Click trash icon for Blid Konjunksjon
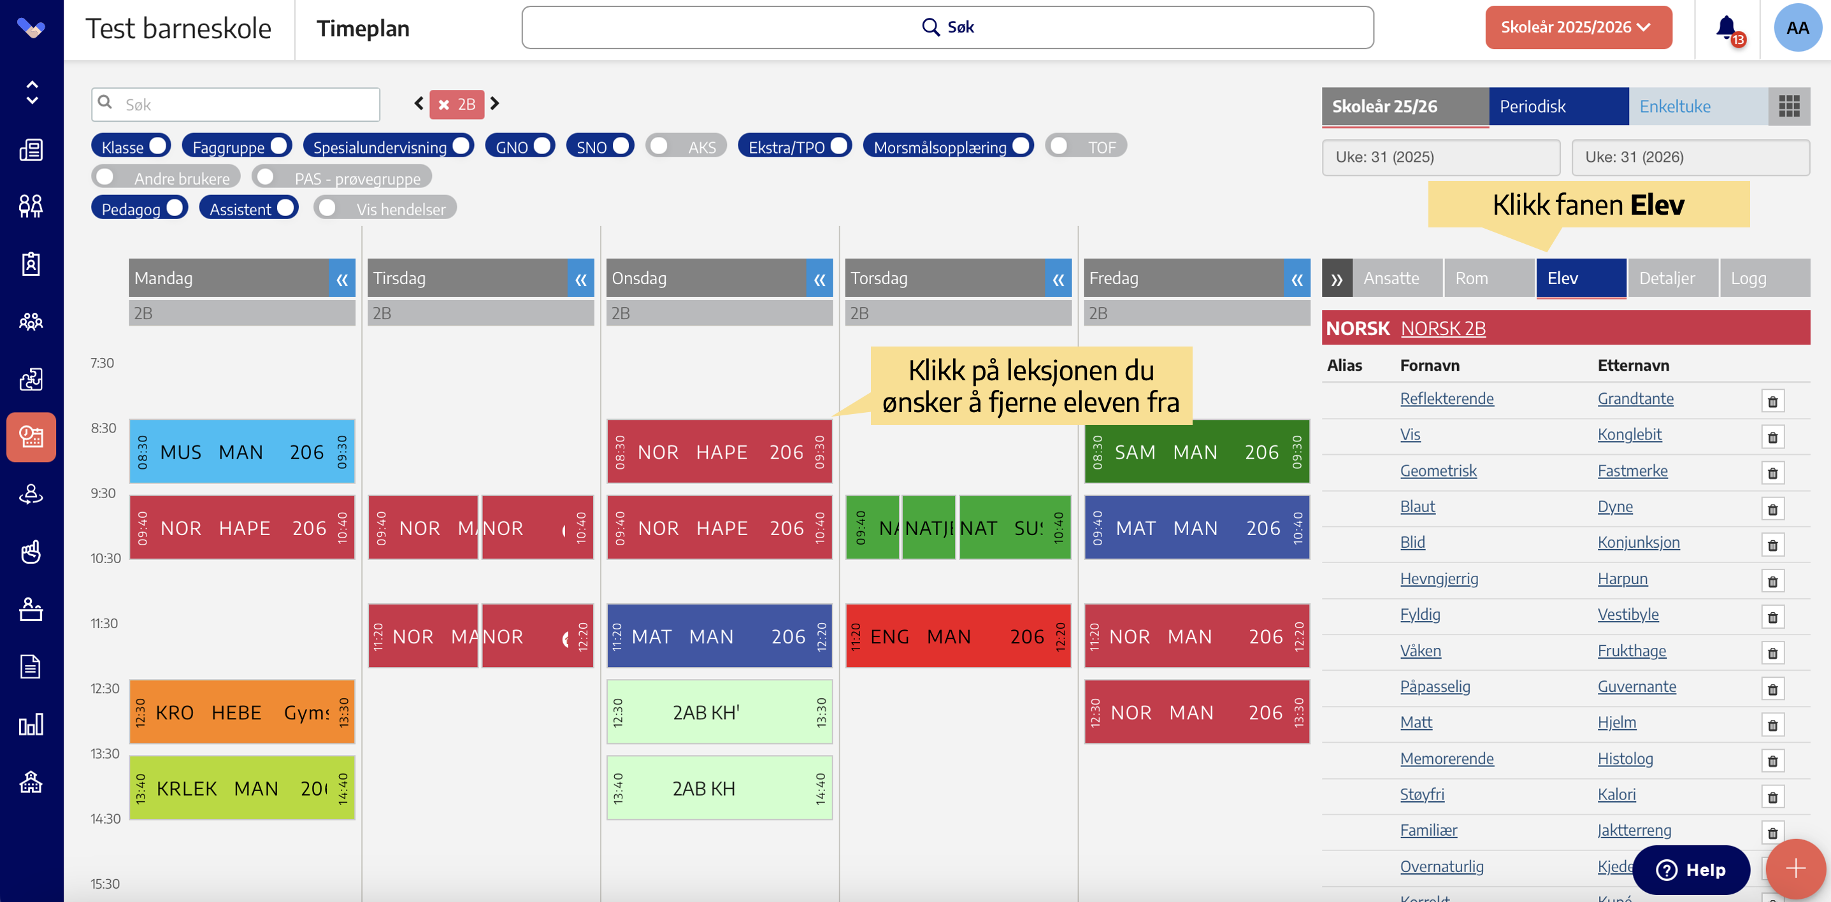 (1773, 545)
